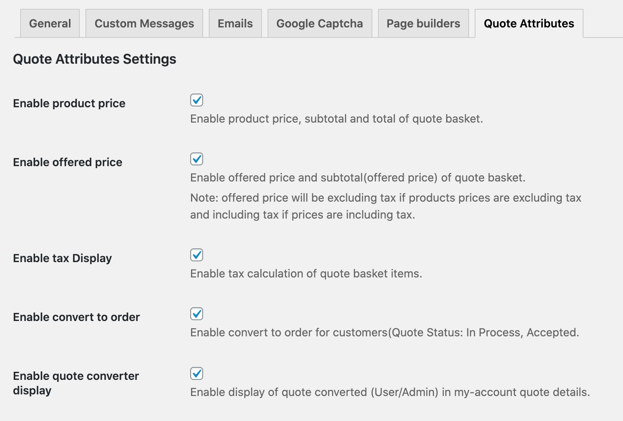Disable the Enable offered price checkbox
The image size is (623, 421).
click(x=196, y=159)
